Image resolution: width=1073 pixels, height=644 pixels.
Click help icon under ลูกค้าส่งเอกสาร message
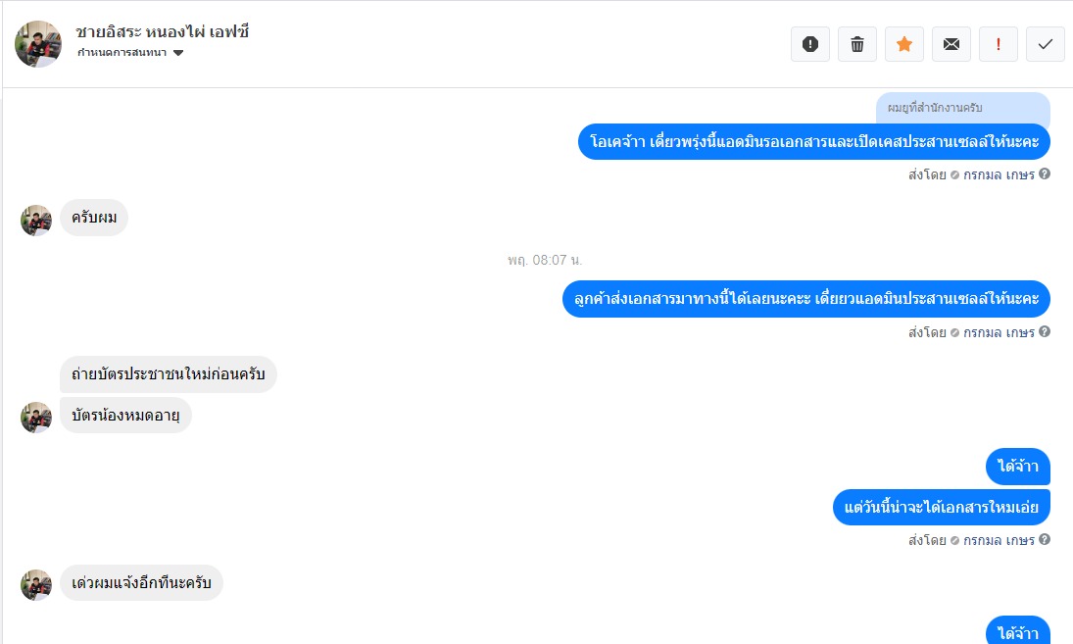pos(1045,331)
